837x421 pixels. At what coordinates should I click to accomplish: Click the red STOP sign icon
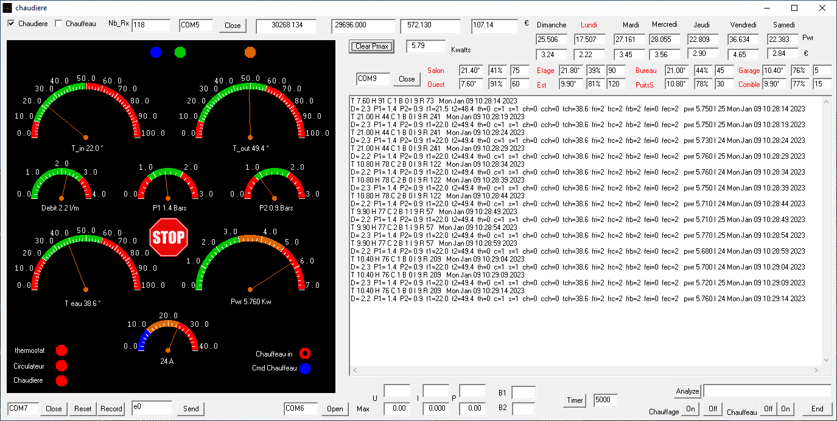[169, 237]
